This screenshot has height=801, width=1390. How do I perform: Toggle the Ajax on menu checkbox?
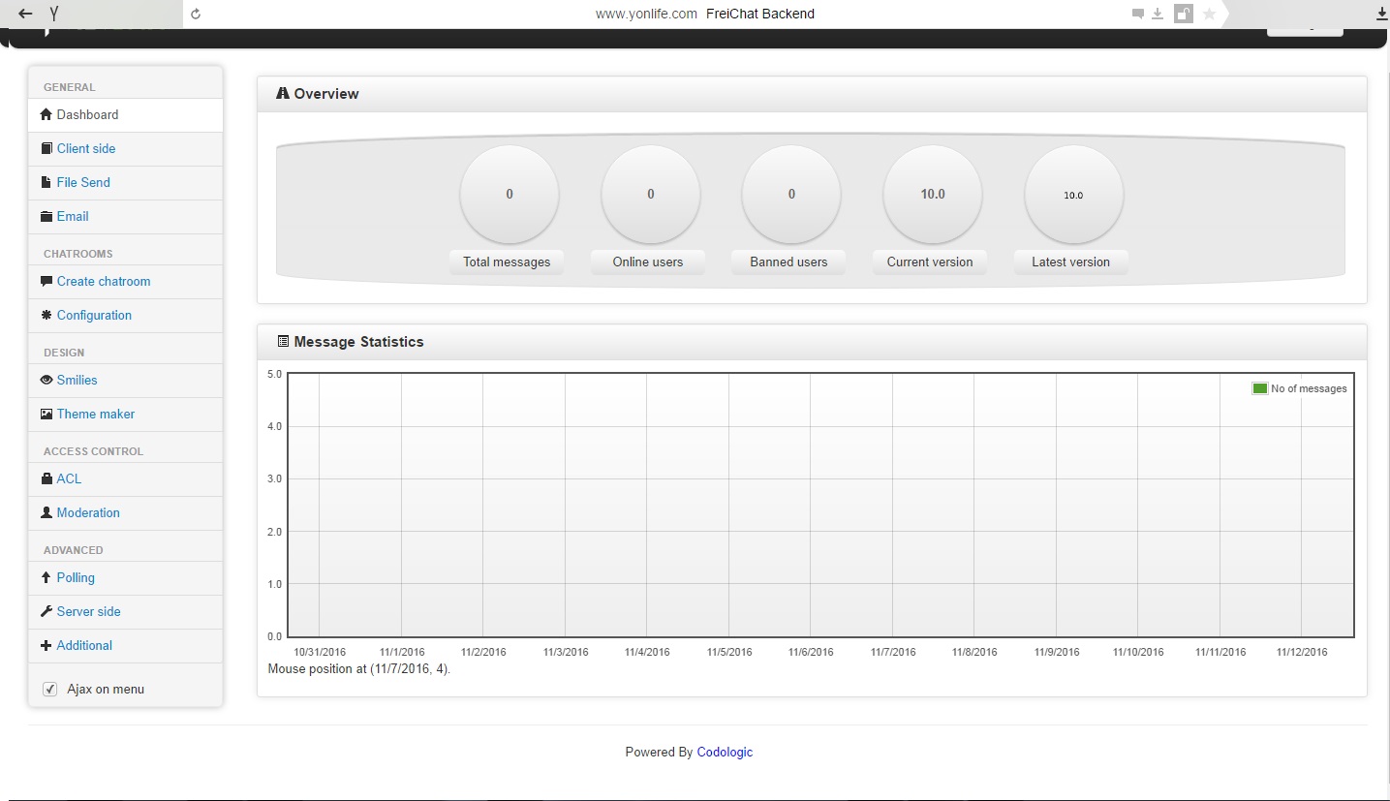click(x=50, y=689)
